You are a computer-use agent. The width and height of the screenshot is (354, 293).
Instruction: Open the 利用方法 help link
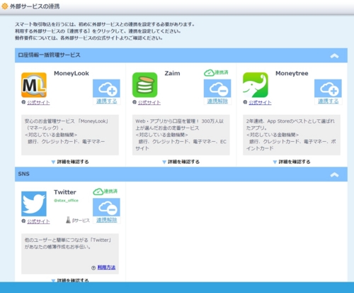click(x=106, y=267)
